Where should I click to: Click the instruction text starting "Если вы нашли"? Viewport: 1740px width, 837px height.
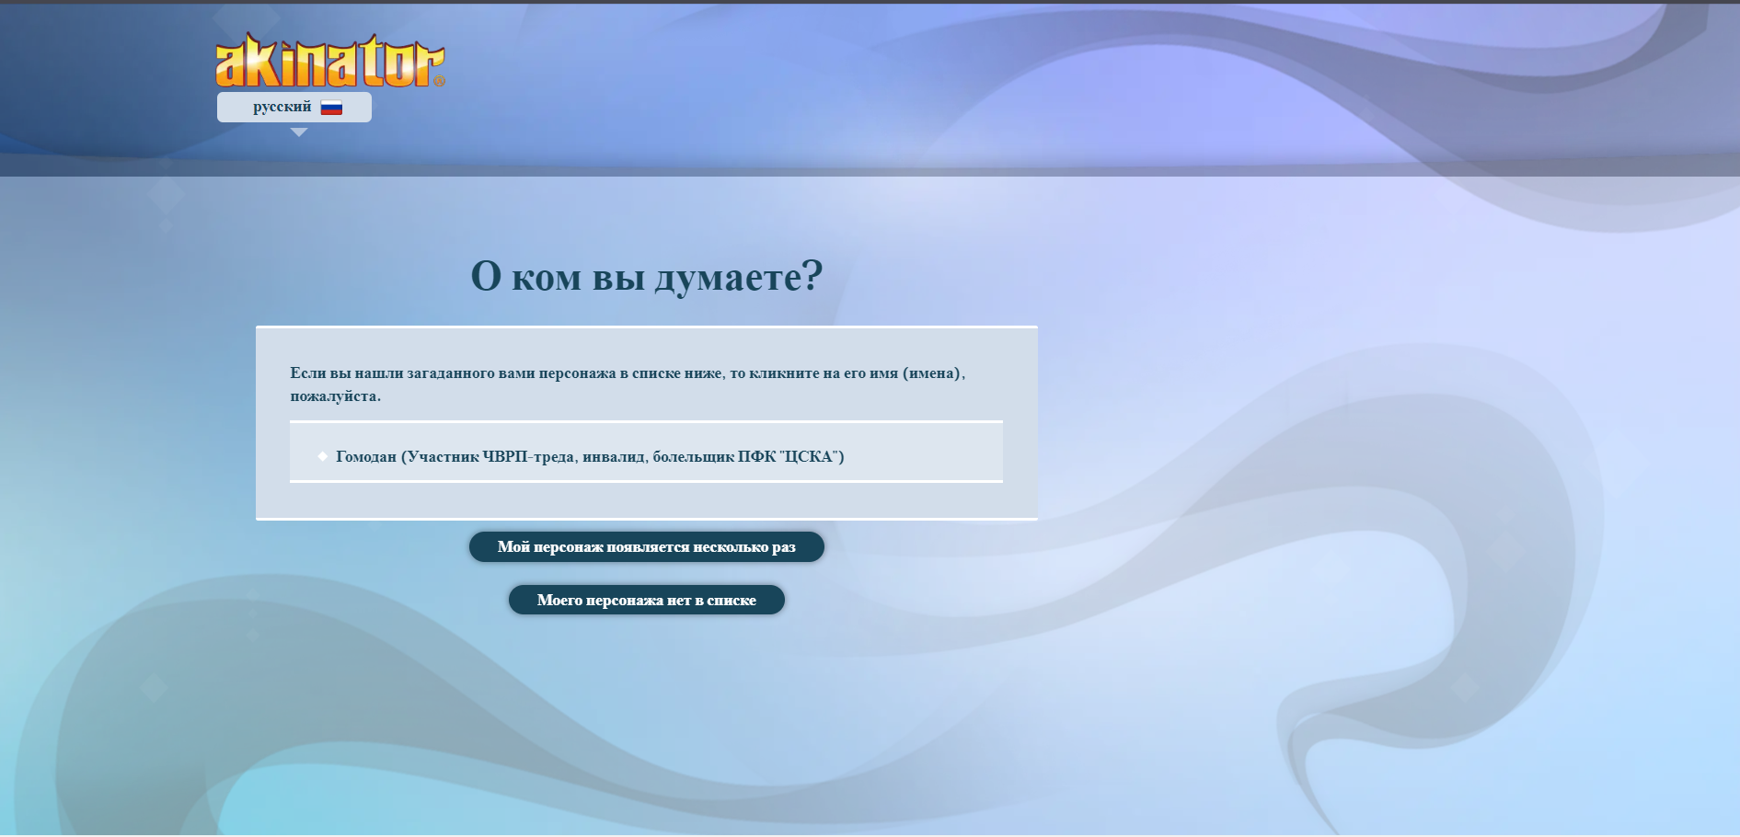(628, 384)
